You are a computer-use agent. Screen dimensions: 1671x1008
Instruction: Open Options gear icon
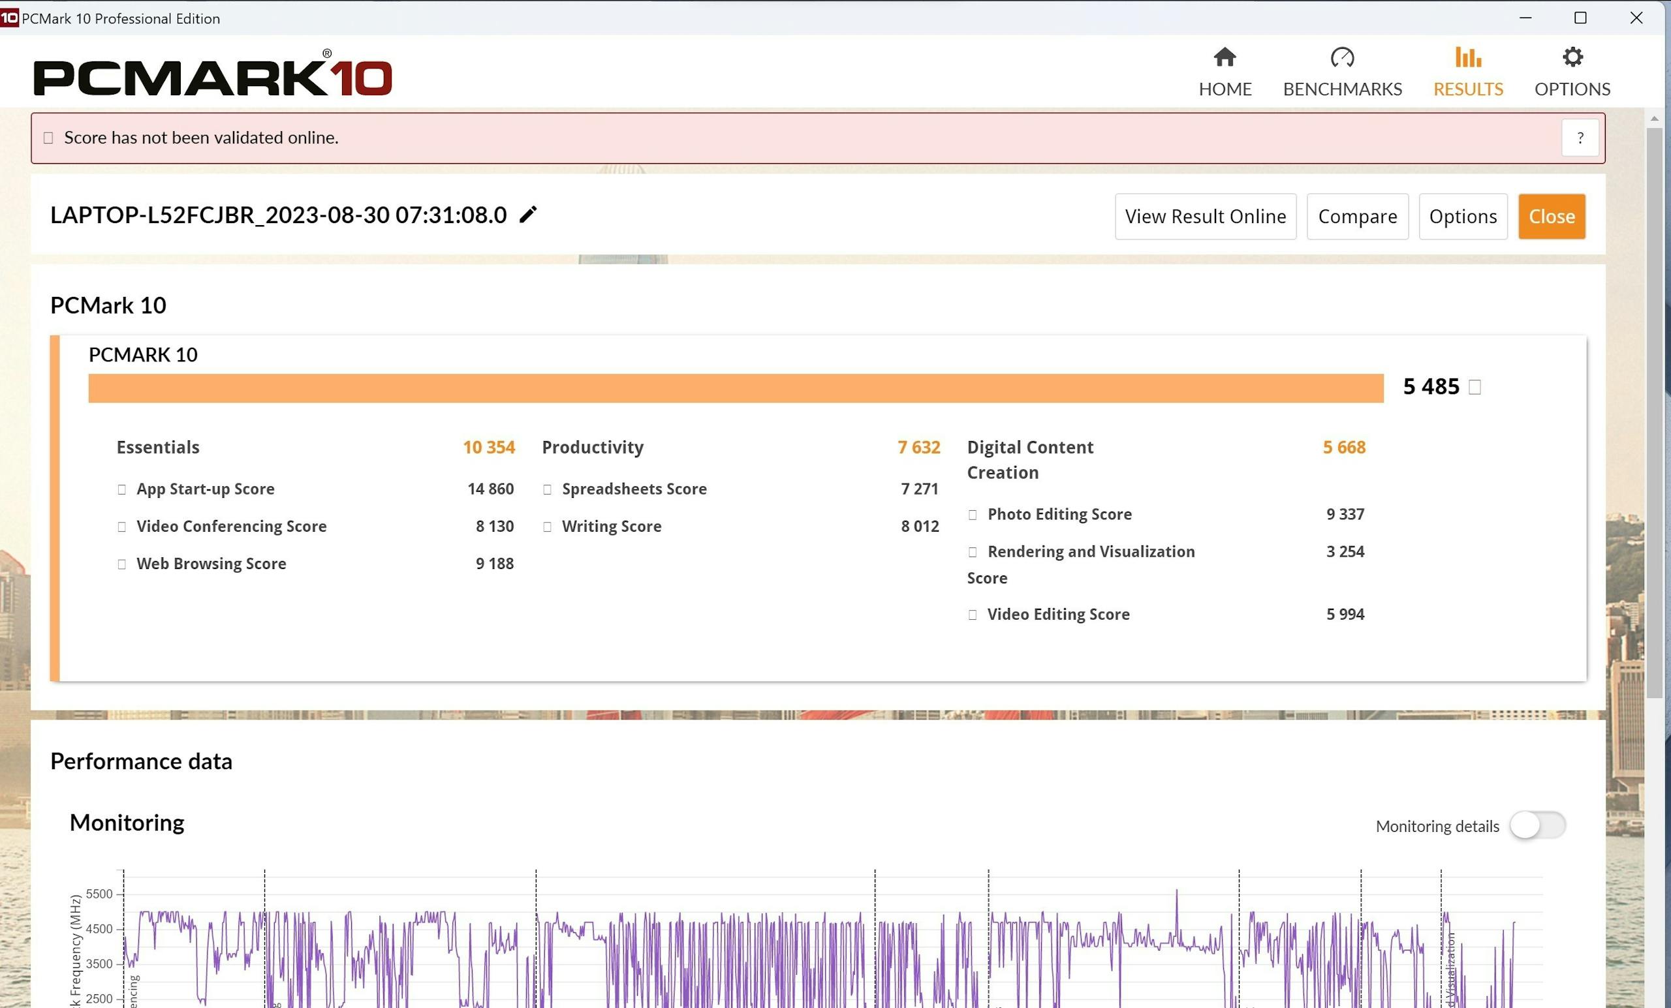tap(1571, 57)
